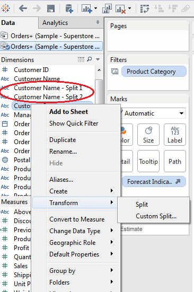Open the Dimensions pane dropdown arrow
The image size is (194, 292).
pos(98,59)
